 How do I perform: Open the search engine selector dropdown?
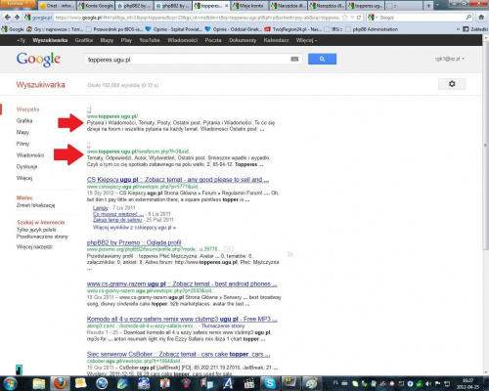point(373,18)
